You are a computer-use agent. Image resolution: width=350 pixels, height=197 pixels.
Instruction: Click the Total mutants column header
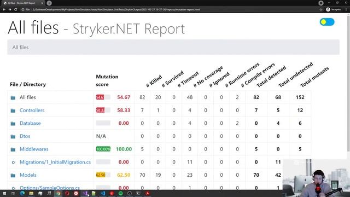(314, 77)
